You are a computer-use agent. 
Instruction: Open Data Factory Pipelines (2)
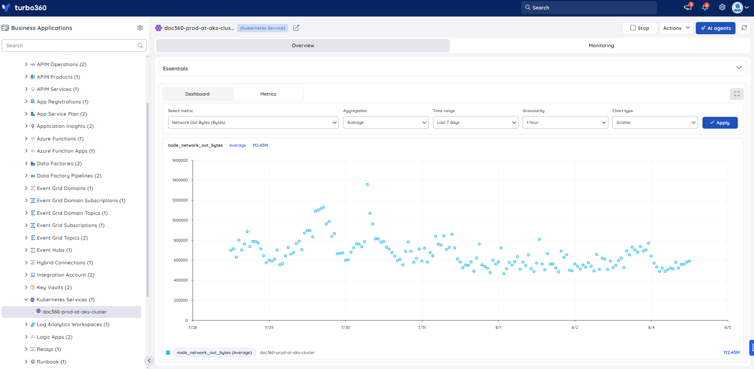[69, 176]
